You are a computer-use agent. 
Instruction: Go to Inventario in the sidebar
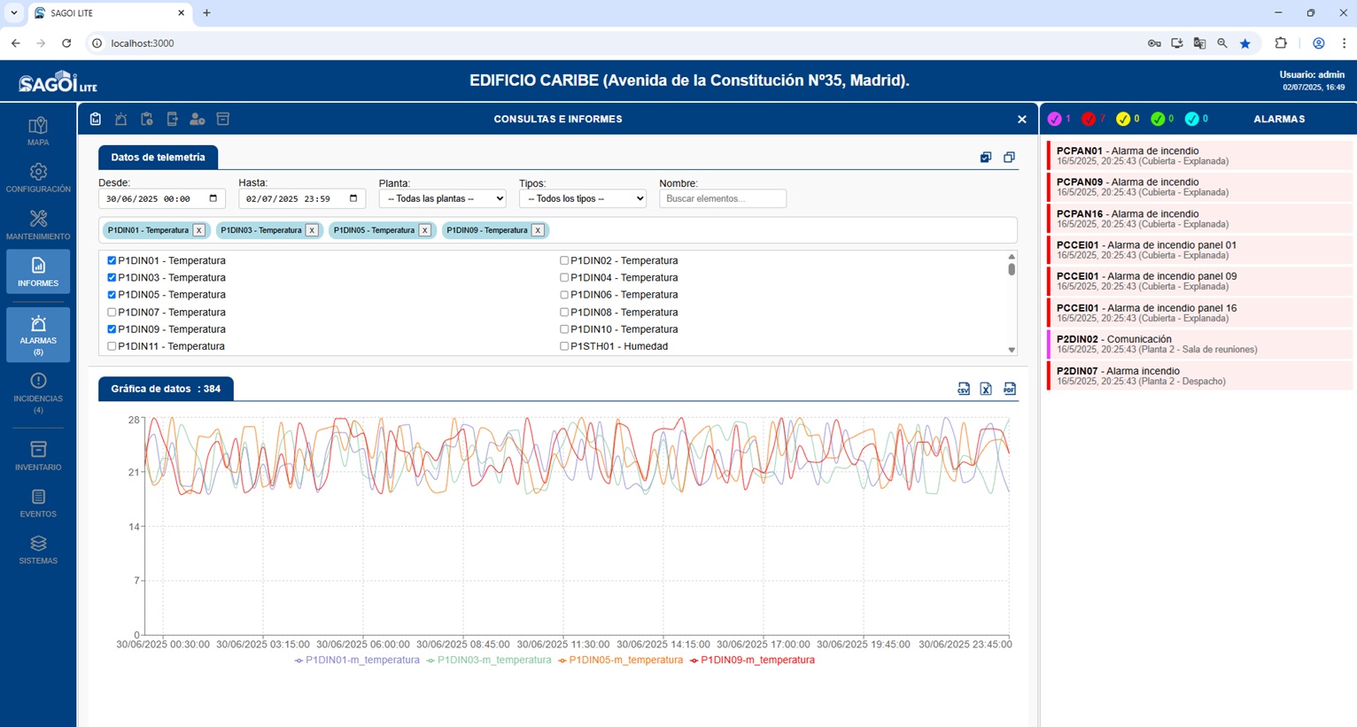pyautogui.click(x=38, y=456)
